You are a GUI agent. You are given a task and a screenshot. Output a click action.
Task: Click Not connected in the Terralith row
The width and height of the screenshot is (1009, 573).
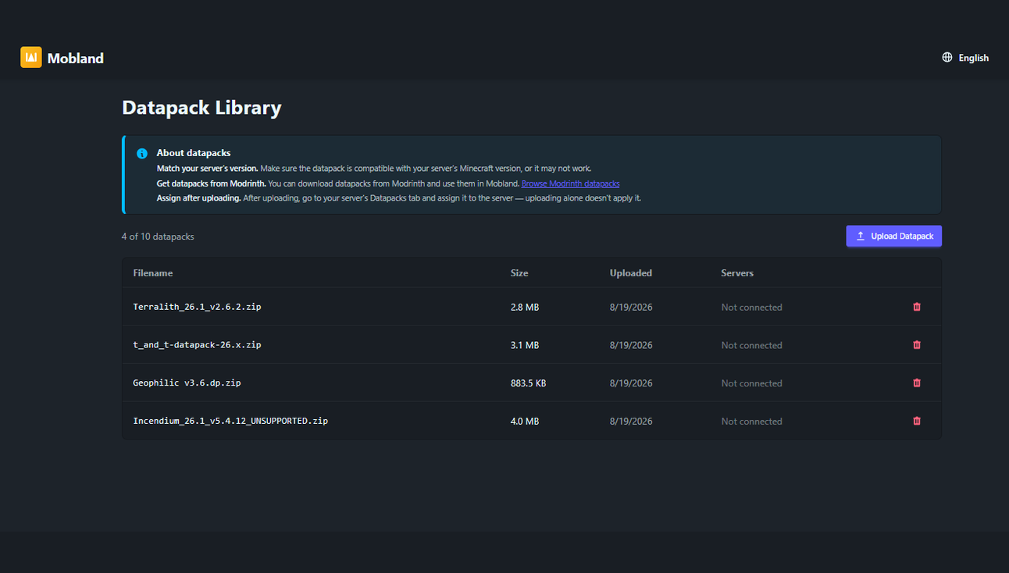tap(751, 308)
